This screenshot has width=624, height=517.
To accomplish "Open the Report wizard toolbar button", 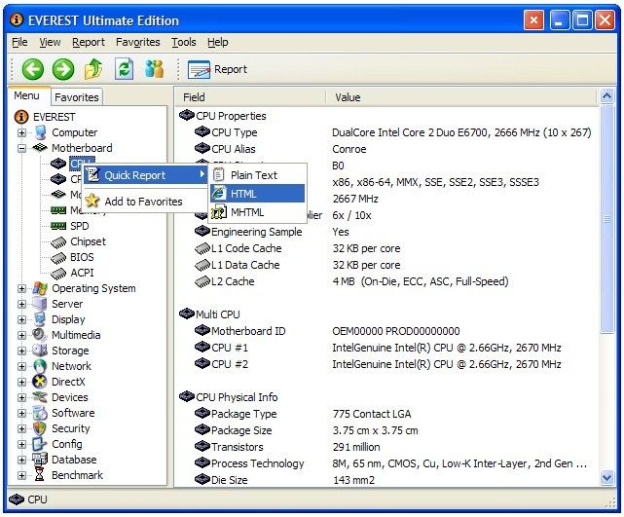I will point(217,69).
